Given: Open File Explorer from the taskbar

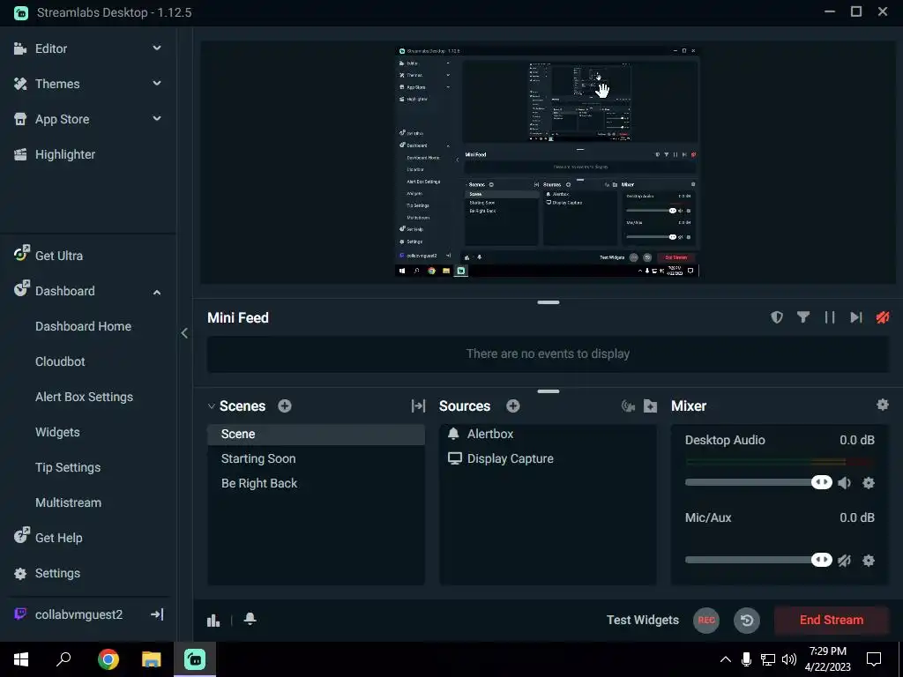Looking at the screenshot, I should coord(152,659).
